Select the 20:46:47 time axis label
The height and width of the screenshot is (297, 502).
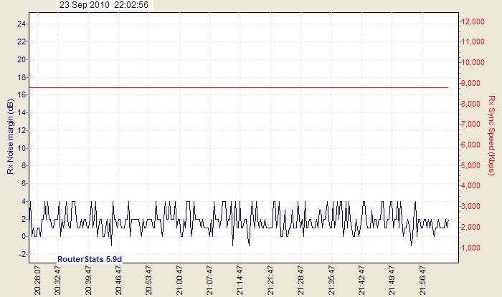[x=119, y=280]
